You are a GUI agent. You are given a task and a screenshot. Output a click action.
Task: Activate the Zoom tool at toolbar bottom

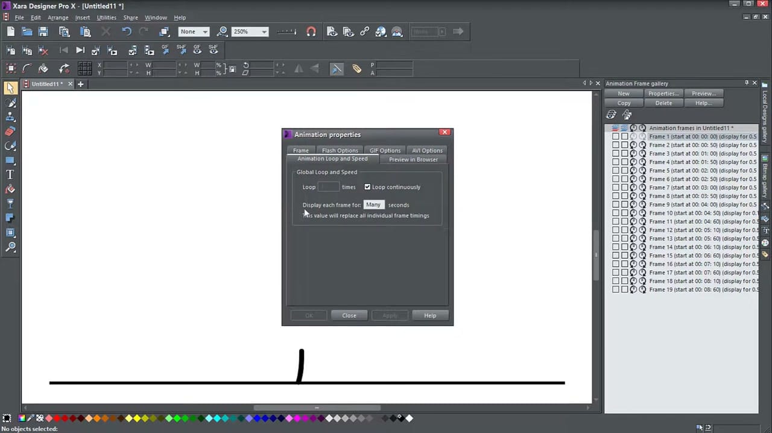tap(10, 247)
